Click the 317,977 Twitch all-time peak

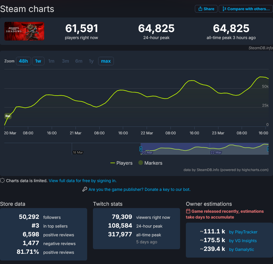pos(120,234)
